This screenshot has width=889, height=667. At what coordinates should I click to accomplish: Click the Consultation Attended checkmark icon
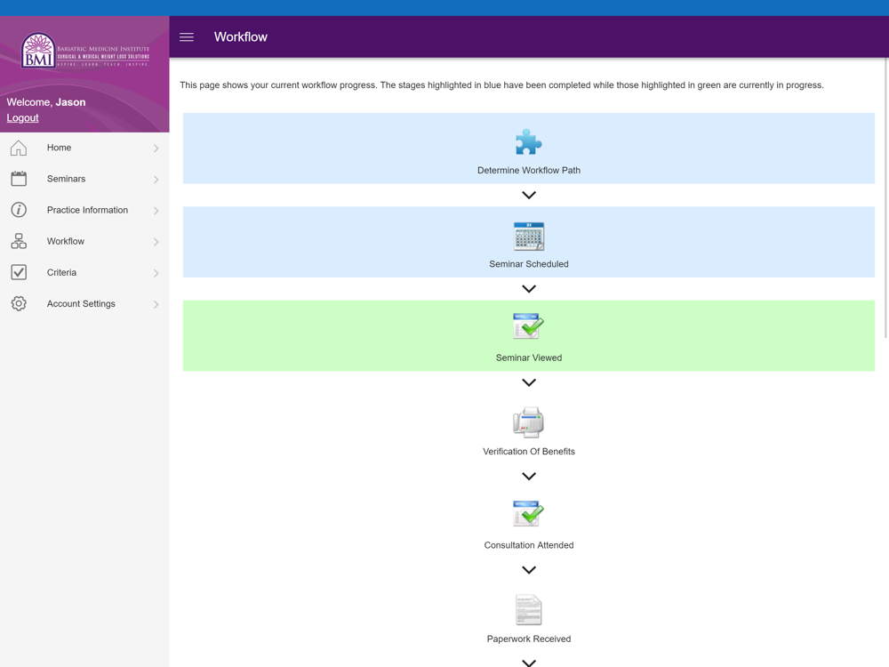click(528, 514)
